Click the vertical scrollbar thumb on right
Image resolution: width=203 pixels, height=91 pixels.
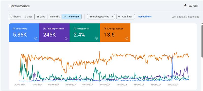coord(202,41)
